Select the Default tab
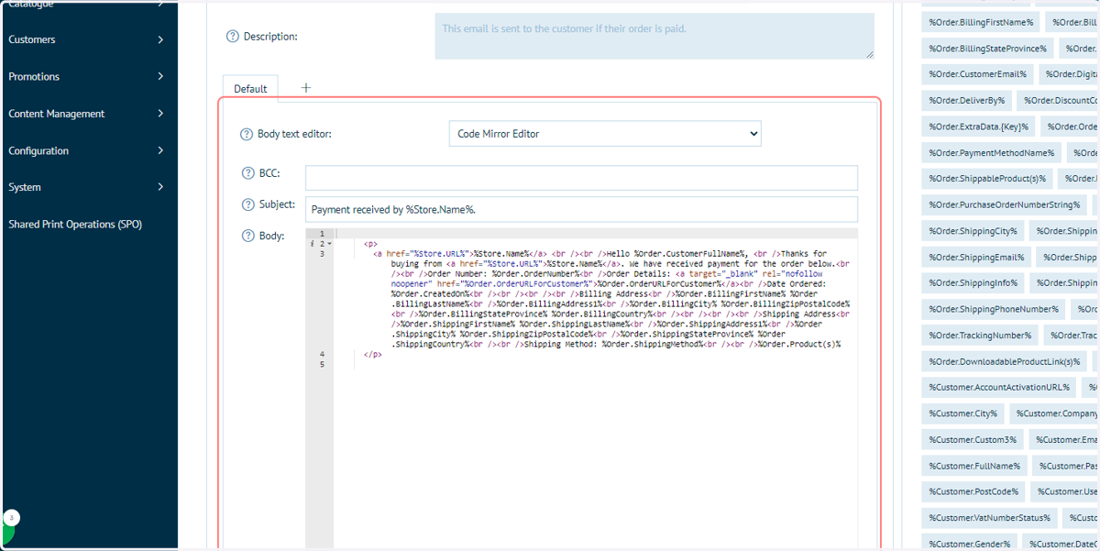 250,88
